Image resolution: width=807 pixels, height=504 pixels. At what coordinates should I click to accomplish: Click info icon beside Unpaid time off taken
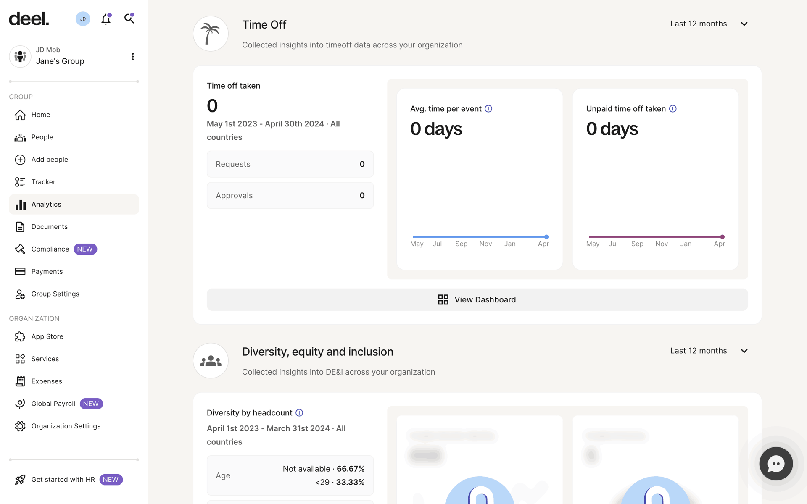[x=673, y=109]
